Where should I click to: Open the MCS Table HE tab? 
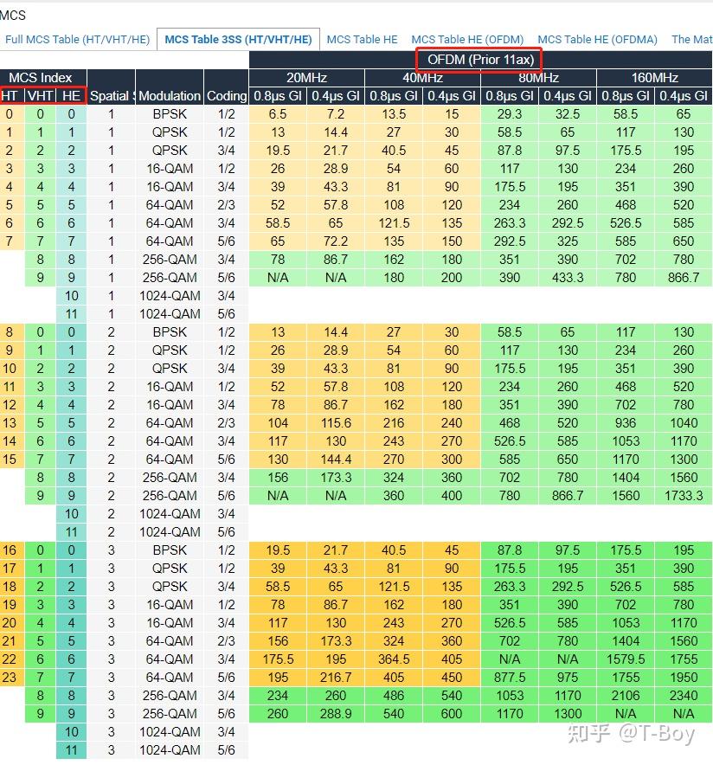pos(362,39)
